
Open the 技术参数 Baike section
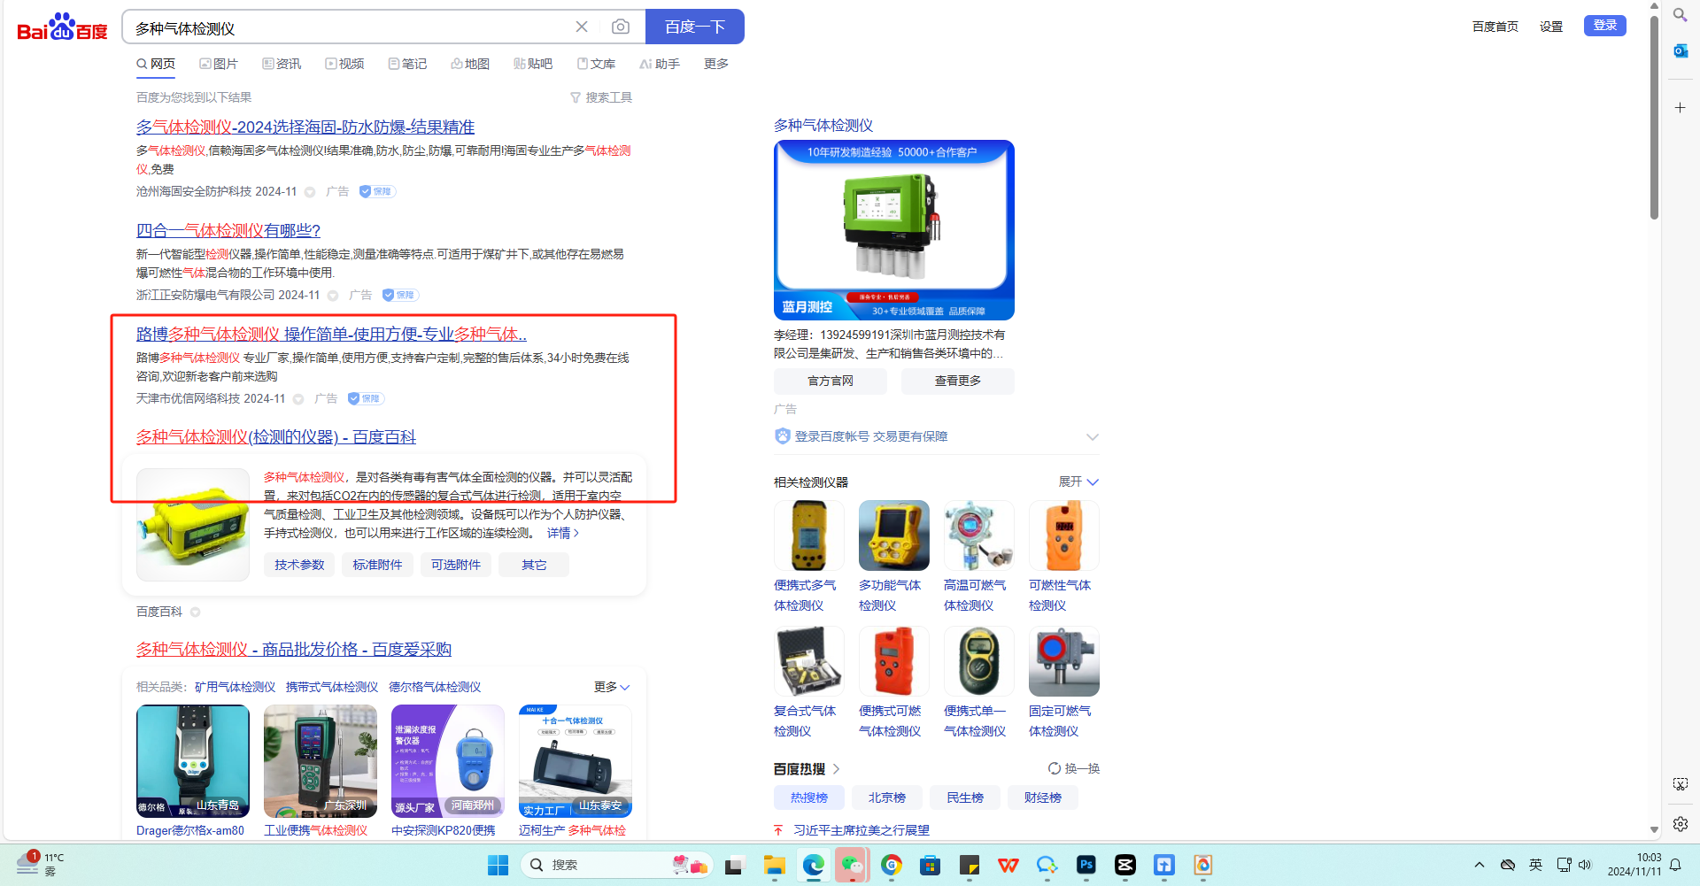[299, 565]
